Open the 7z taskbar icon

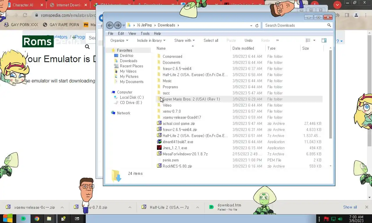pyautogui.click(x=77, y=219)
